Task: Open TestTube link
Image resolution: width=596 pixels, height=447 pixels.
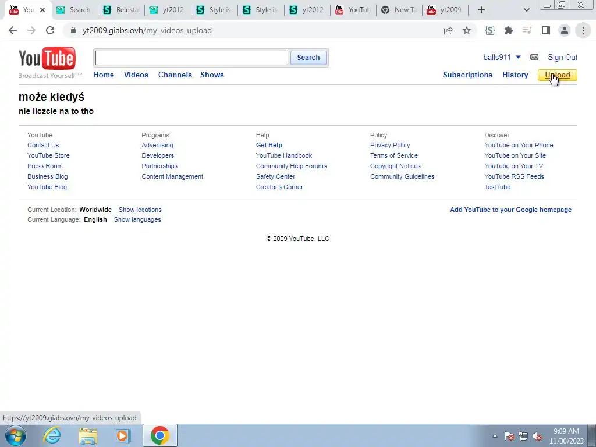Action: (x=497, y=187)
